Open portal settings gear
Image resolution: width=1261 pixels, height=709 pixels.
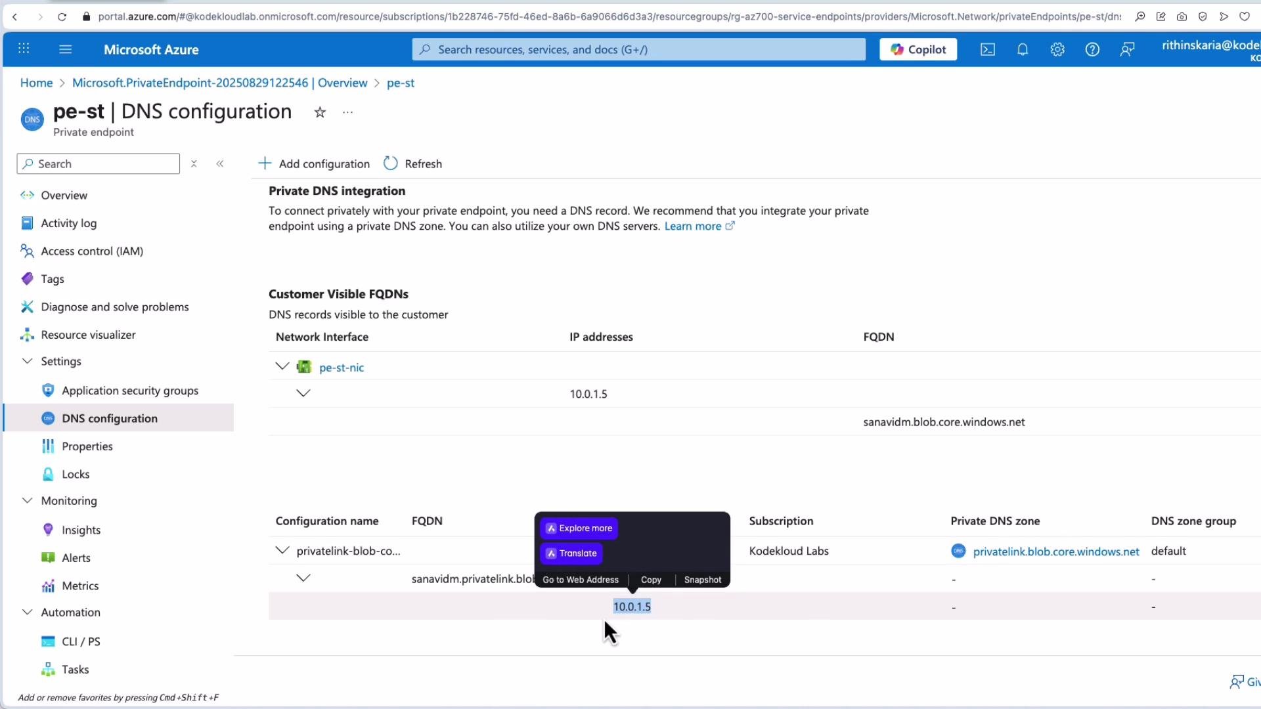[x=1057, y=49]
